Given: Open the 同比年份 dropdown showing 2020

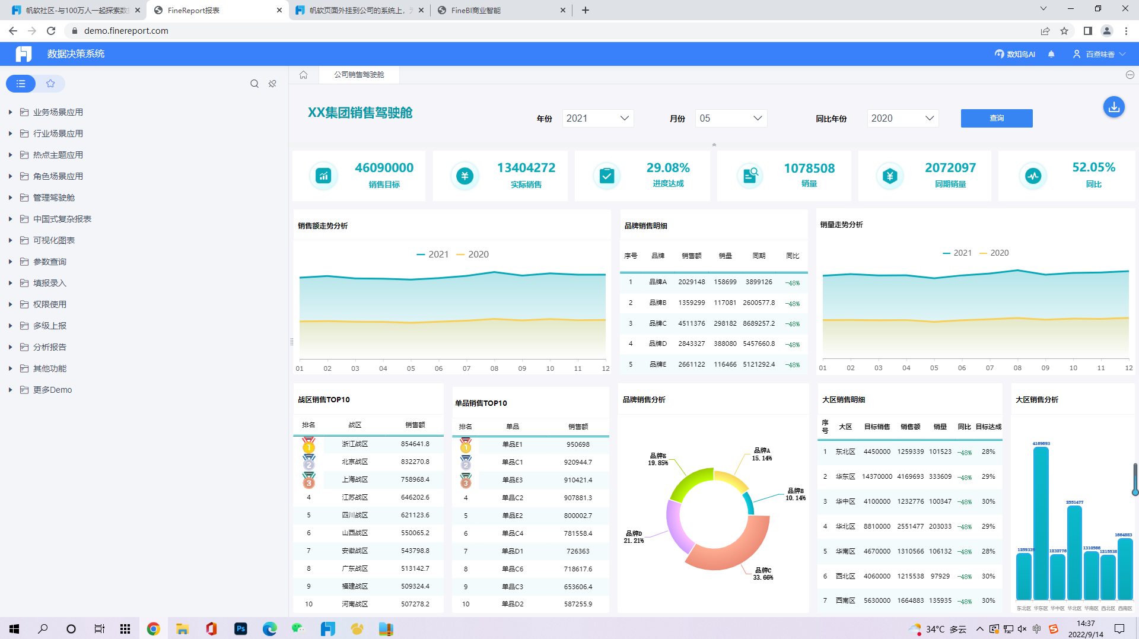Looking at the screenshot, I should [x=902, y=119].
